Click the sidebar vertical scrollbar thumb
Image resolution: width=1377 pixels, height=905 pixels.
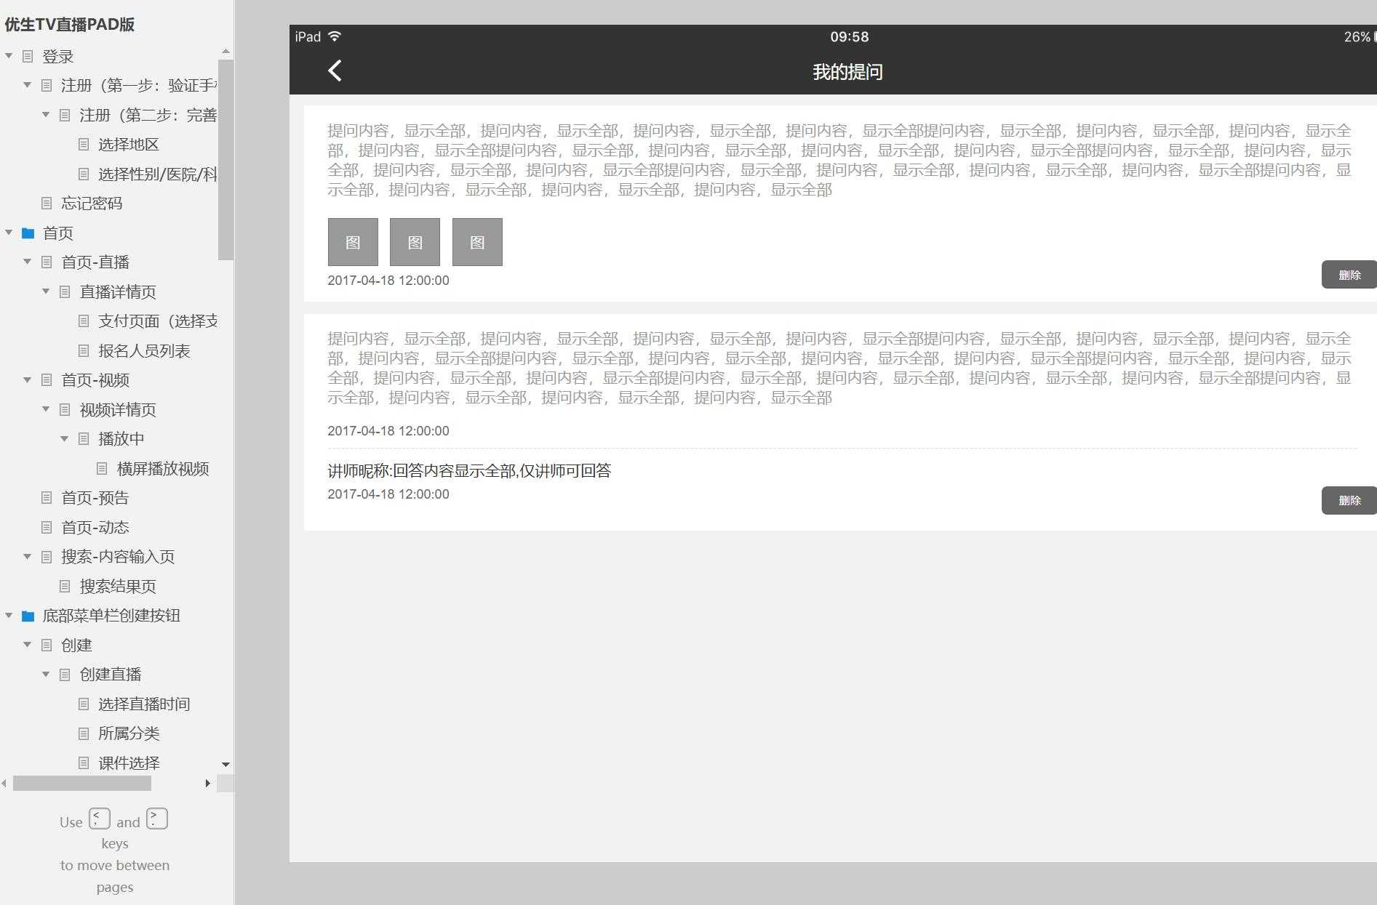[225, 159]
